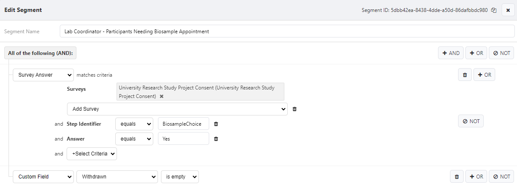517x187 pixels.
Task: Edit the Segment Name text field
Action: pyautogui.click(x=287, y=31)
